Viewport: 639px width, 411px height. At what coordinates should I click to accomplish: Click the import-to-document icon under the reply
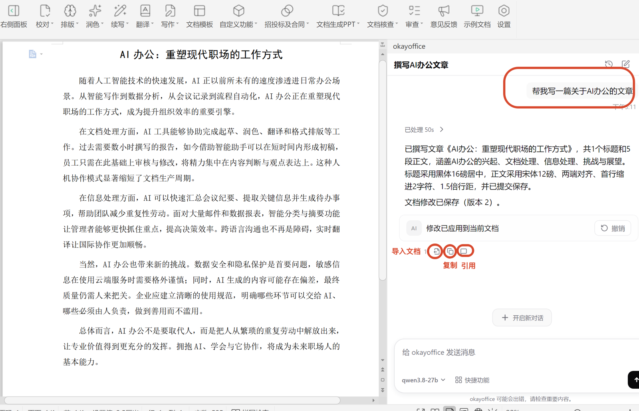coord(436,251)
